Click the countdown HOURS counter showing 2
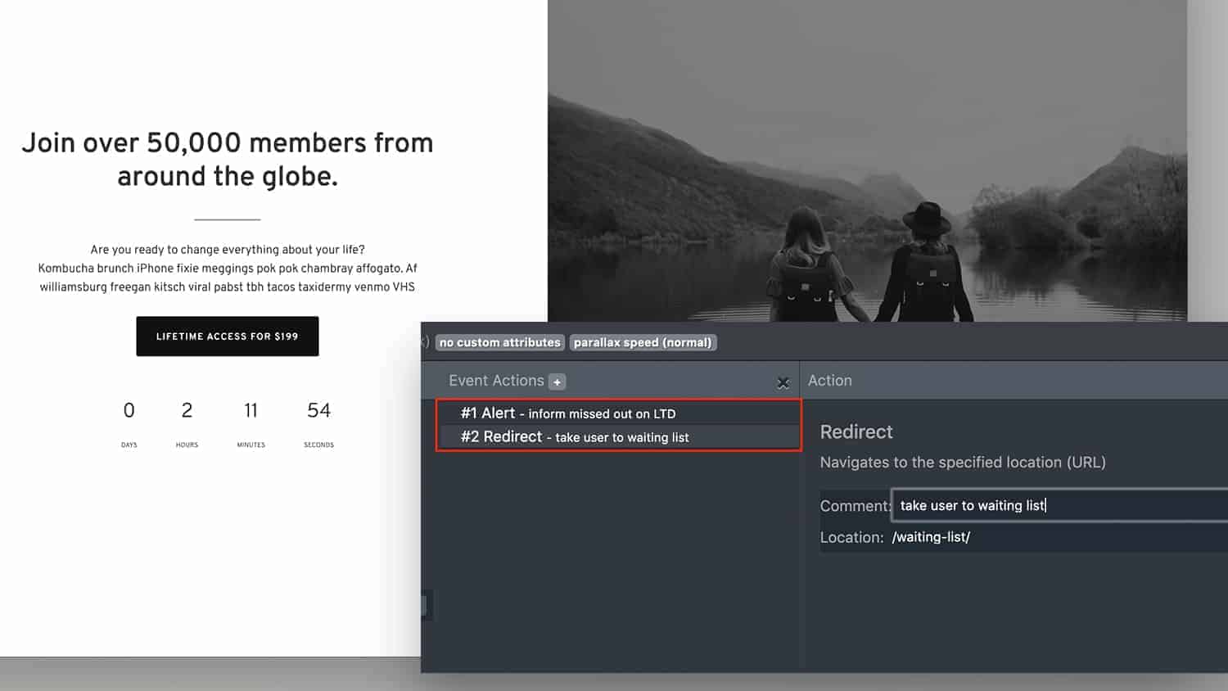 pos(187,410)
